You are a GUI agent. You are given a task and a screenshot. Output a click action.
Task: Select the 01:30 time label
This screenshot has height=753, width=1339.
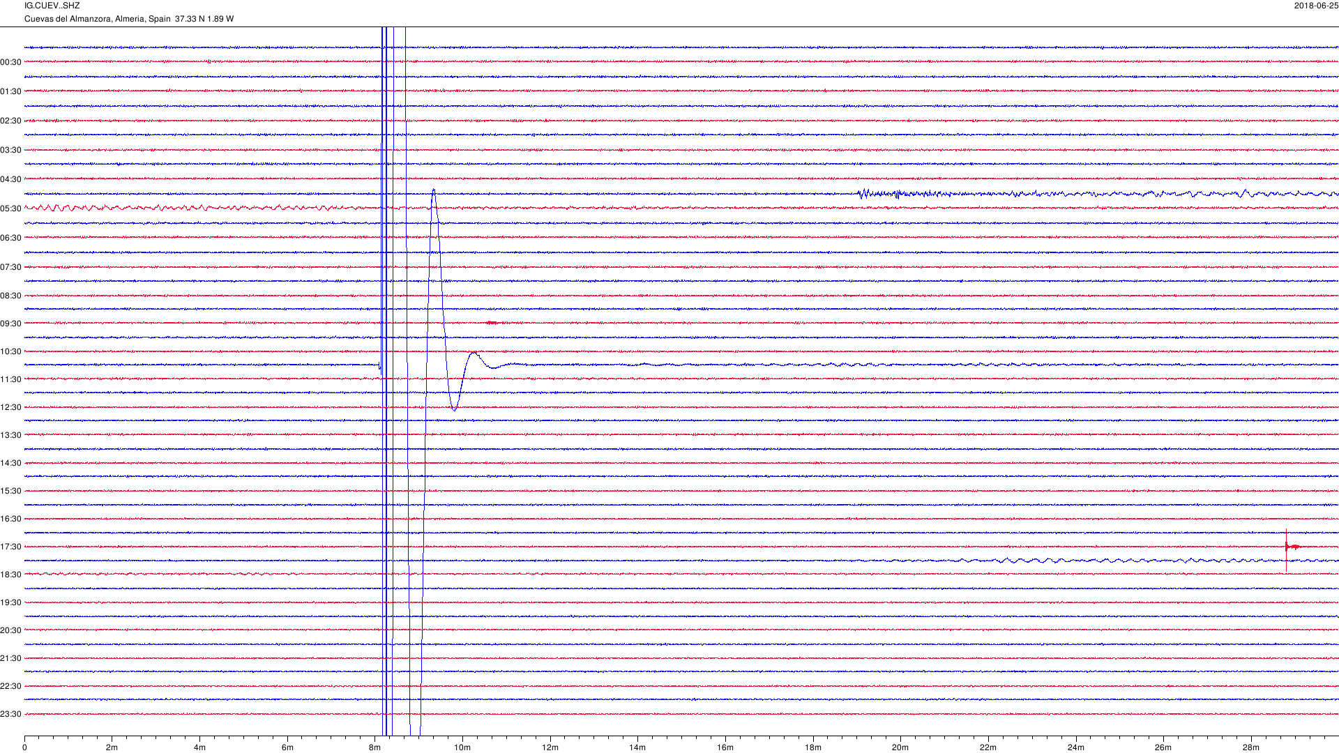pos(10,91)
